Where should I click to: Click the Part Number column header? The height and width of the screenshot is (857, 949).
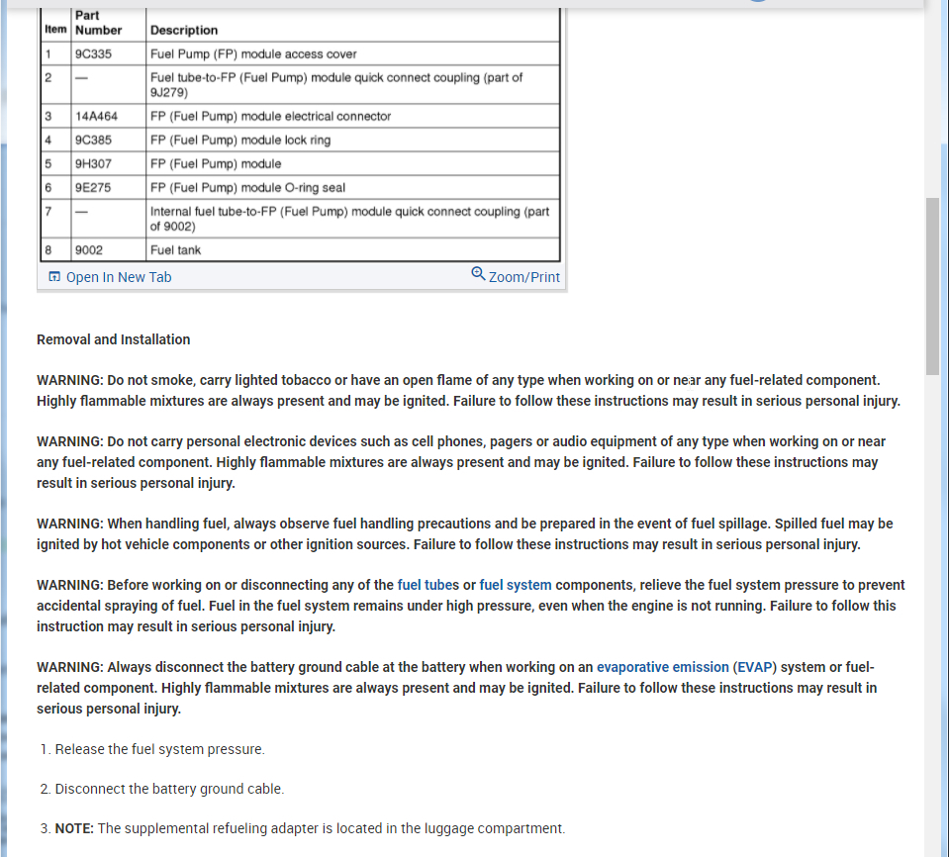click(99, 23)
